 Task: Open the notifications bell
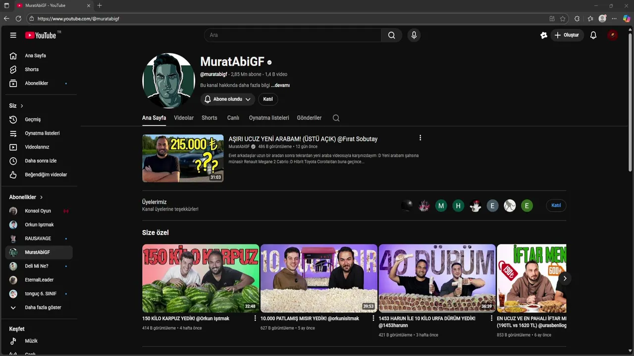[593, 35]
